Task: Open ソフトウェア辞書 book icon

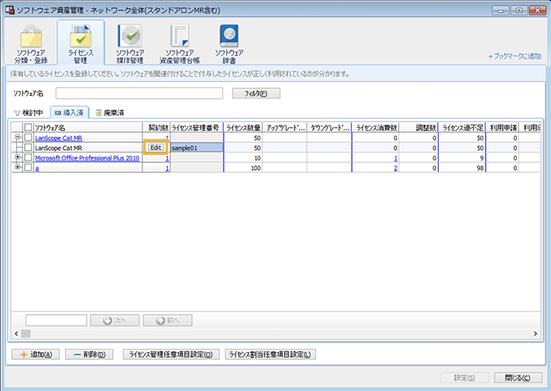Action: [x=229, y=44]
